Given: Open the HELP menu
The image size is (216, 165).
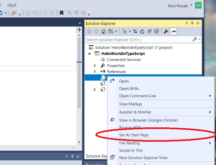Looking at the screenshot, I should (x=12, y=6).
